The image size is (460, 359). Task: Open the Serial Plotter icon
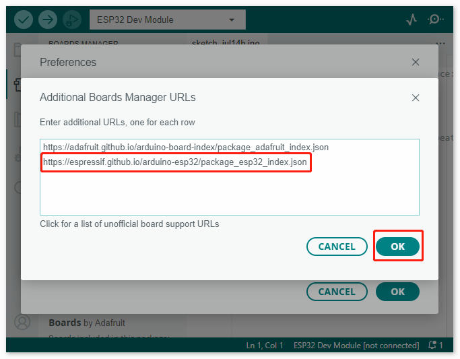(x=412, y=20)
